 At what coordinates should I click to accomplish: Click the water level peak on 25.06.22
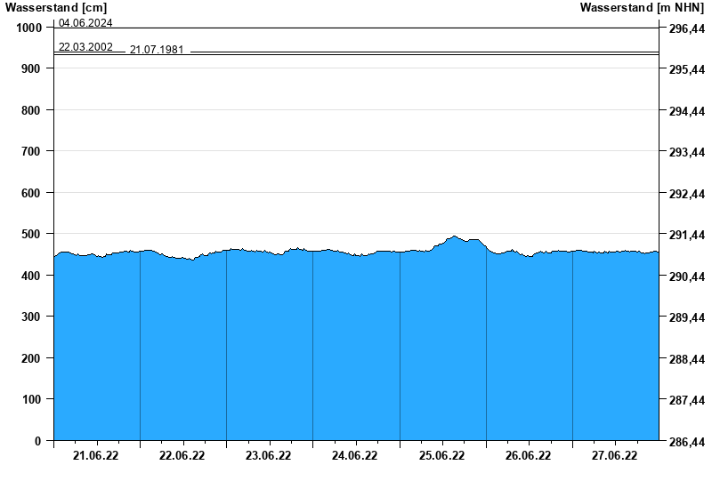tap(455, 236)
